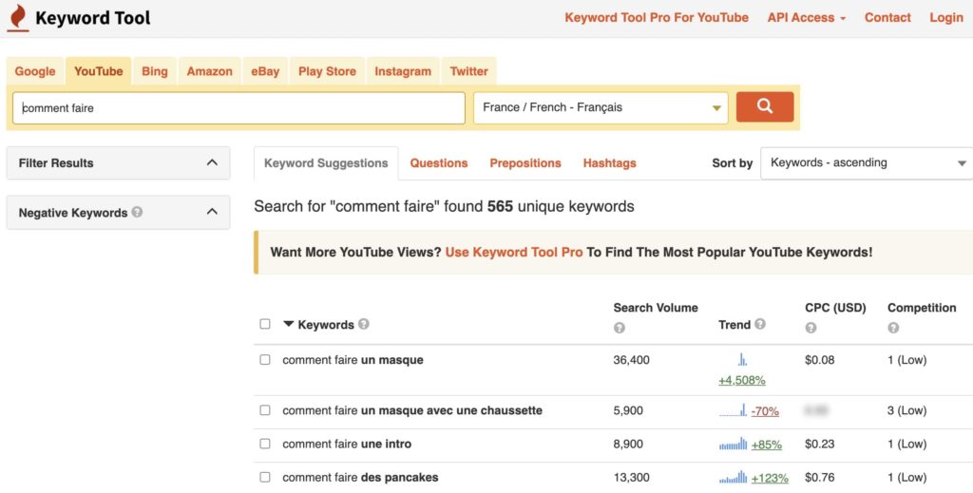Open the Questions tab
The image size is (973, 493).
coord(438,162)
